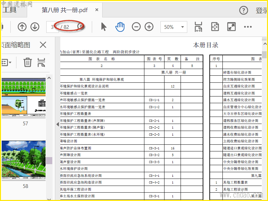268x201 pixels.
Task: Click table cell C8-3-2
Action: pyautogui.click(x=154, y=155)
